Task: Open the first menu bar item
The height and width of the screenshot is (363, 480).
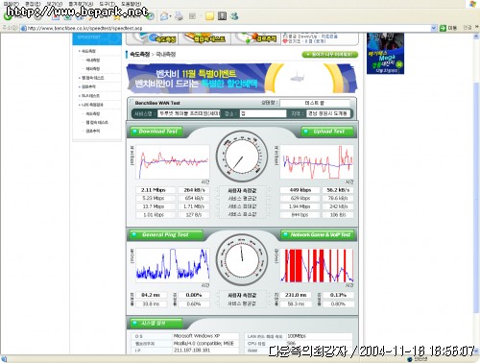Action: 11,4
